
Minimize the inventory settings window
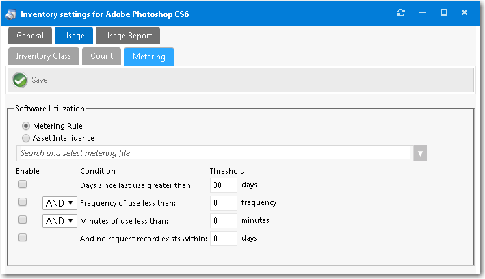coord(422,13)
